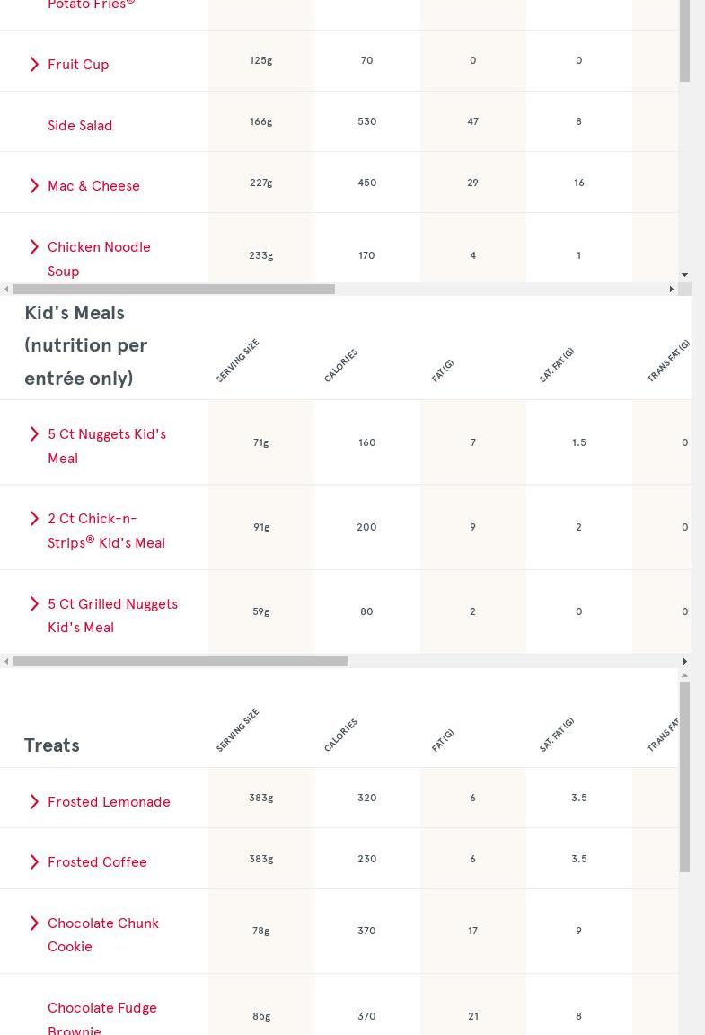The image size is (705, 1035).
Task: Expand the Fruit Cup row
Action: [34, 65]
